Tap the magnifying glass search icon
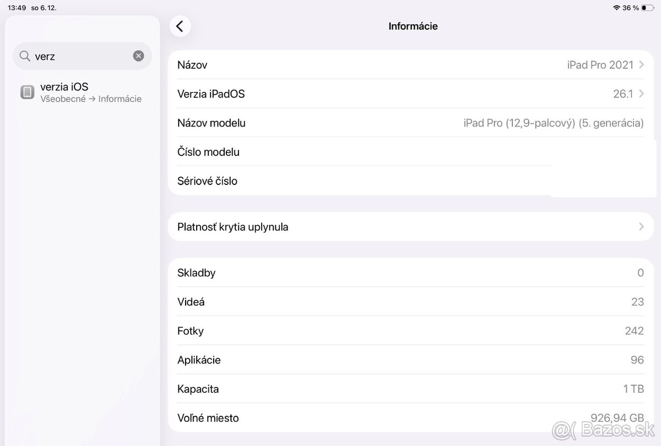This screenshot has height=446, width=661. click(25, 56)
